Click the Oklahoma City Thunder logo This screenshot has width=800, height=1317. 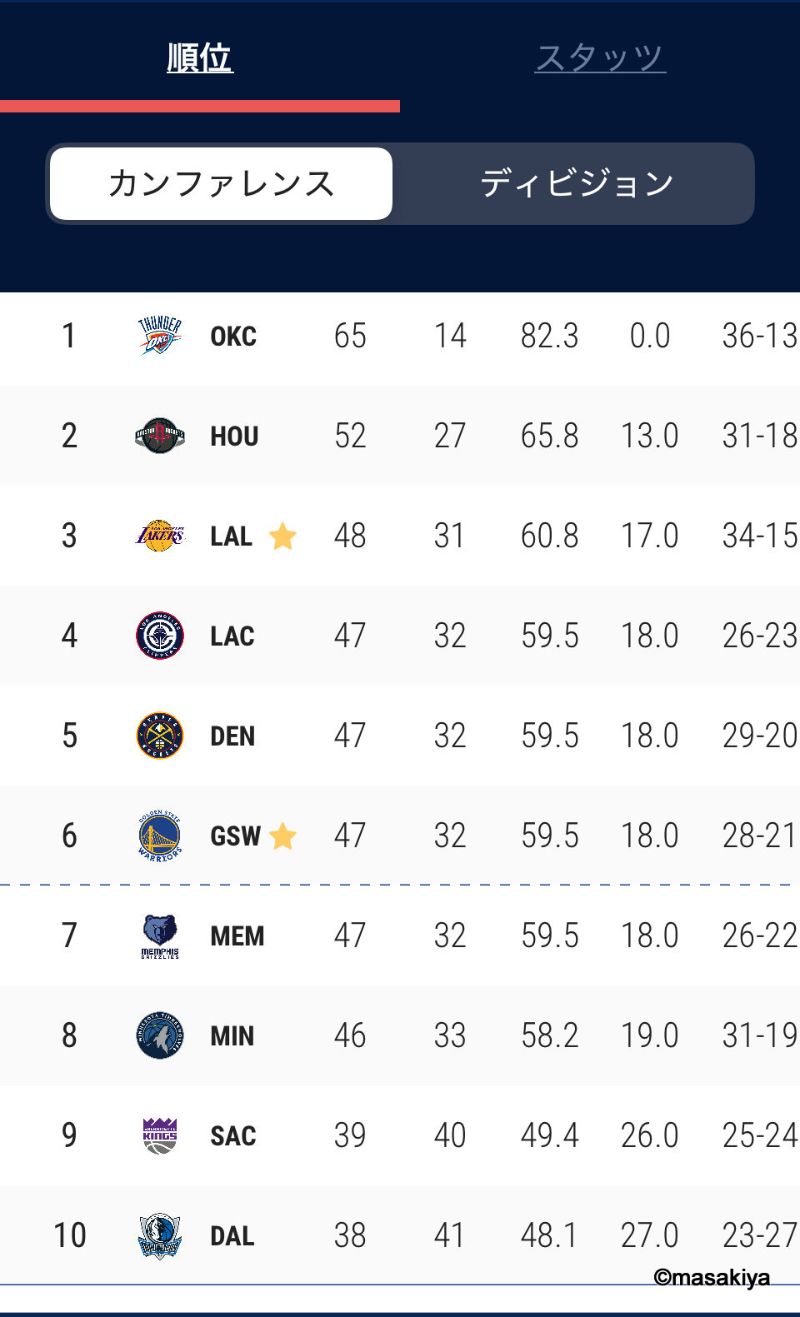[x=159, y=336]
